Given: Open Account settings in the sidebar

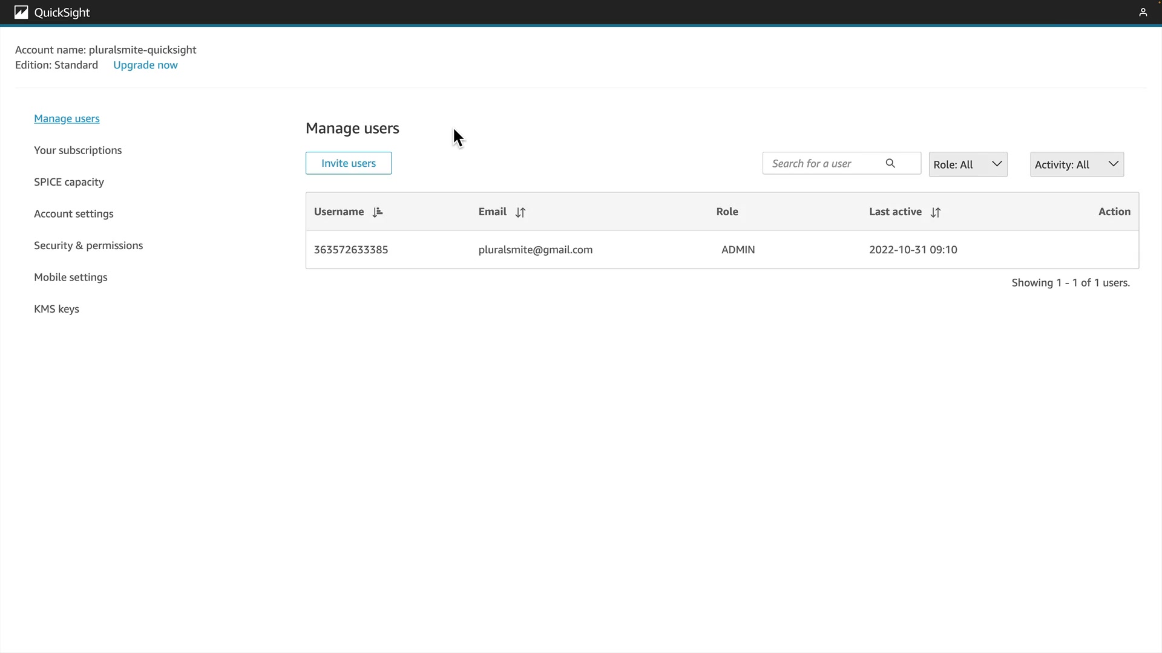Looking at the screenshot, I should point(74,214).
